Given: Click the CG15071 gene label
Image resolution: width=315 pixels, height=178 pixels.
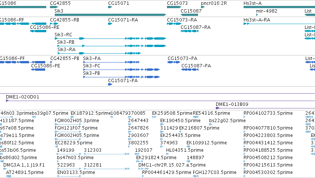Looking at the screenshot, I should [x=118, y=3].
